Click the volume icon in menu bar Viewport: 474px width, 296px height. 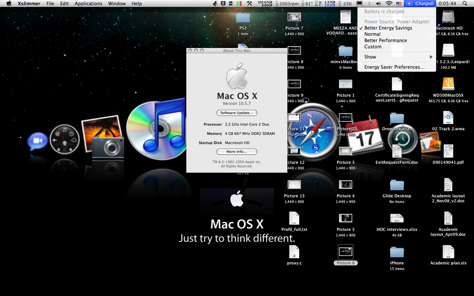379,4
